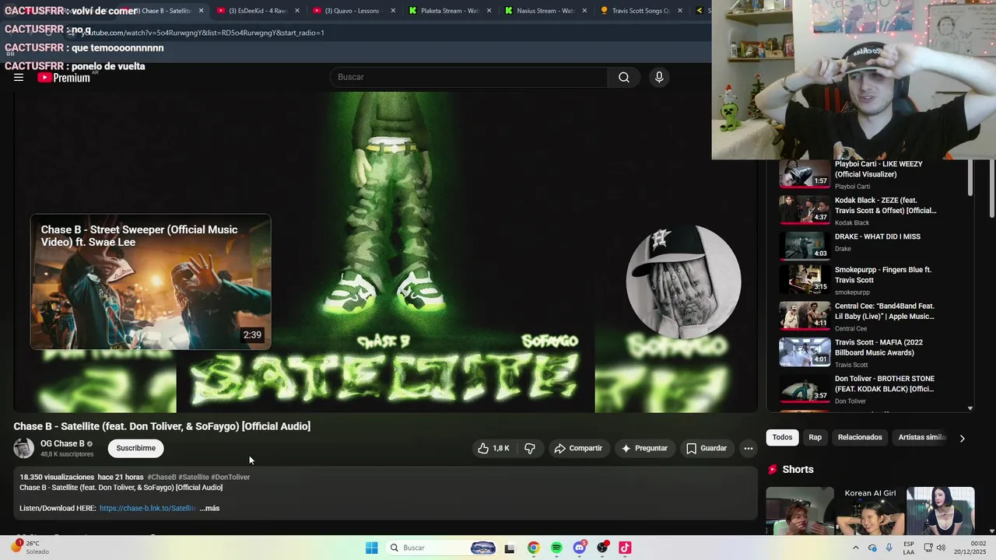Screen dimensions: 996x560
Task: Expand the description with ...más
Action: [x=209, y=508]
